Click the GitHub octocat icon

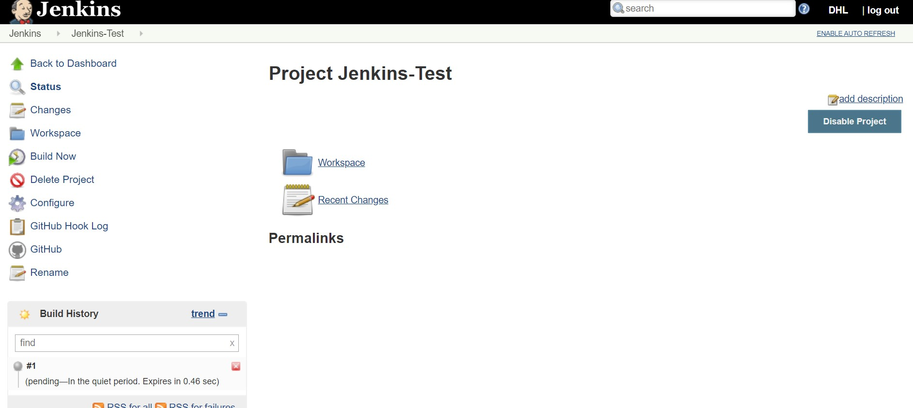(x=17, y=250)
